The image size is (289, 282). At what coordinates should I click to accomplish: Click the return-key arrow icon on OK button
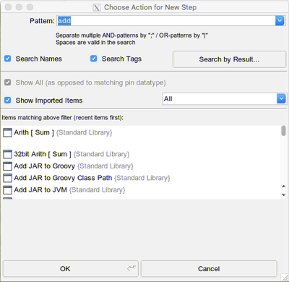(131, 268)
